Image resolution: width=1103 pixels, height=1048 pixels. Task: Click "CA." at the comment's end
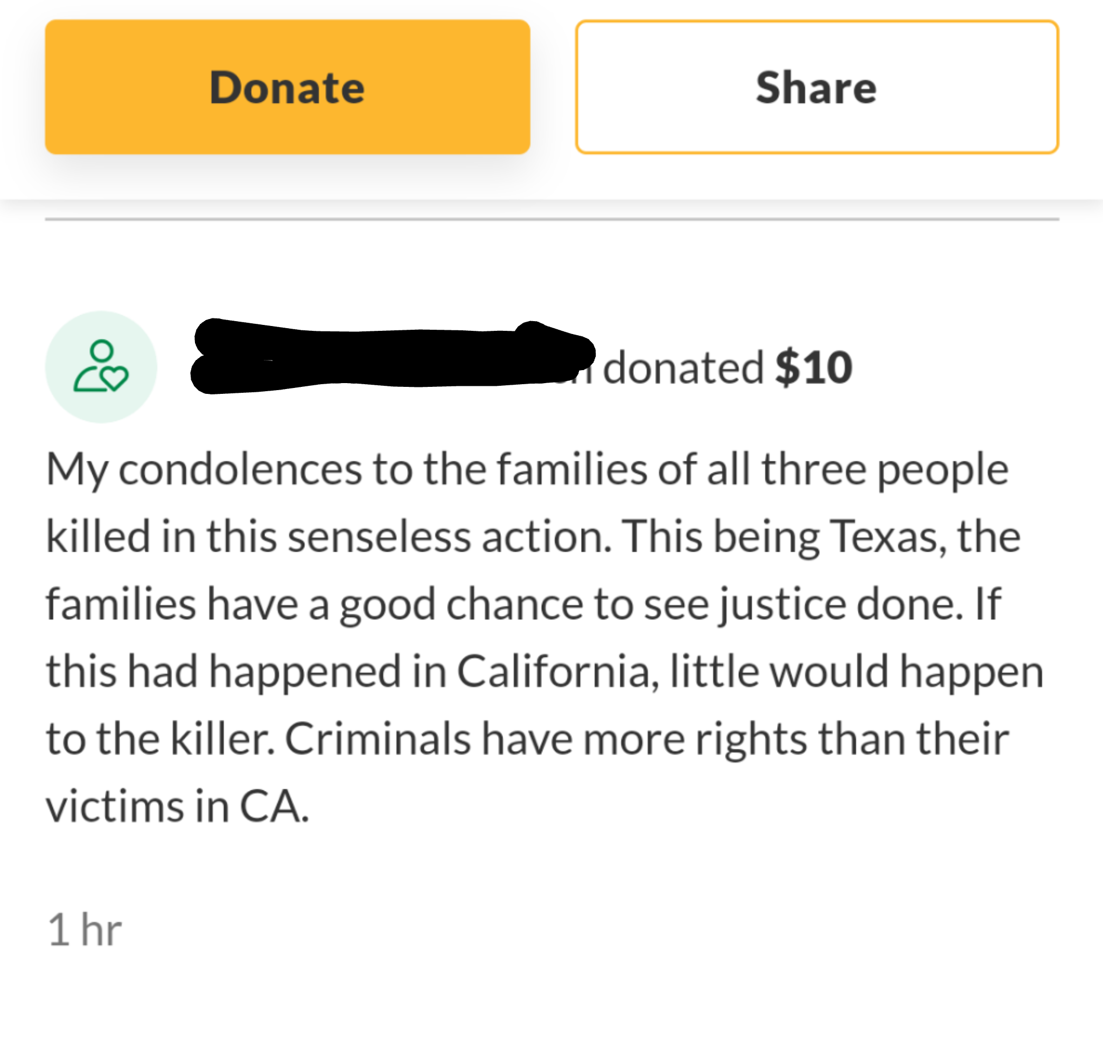pyautogui.click(x=274, y=807)
